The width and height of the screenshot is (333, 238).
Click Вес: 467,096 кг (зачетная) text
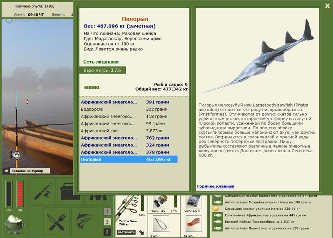[x=120, y=26]
